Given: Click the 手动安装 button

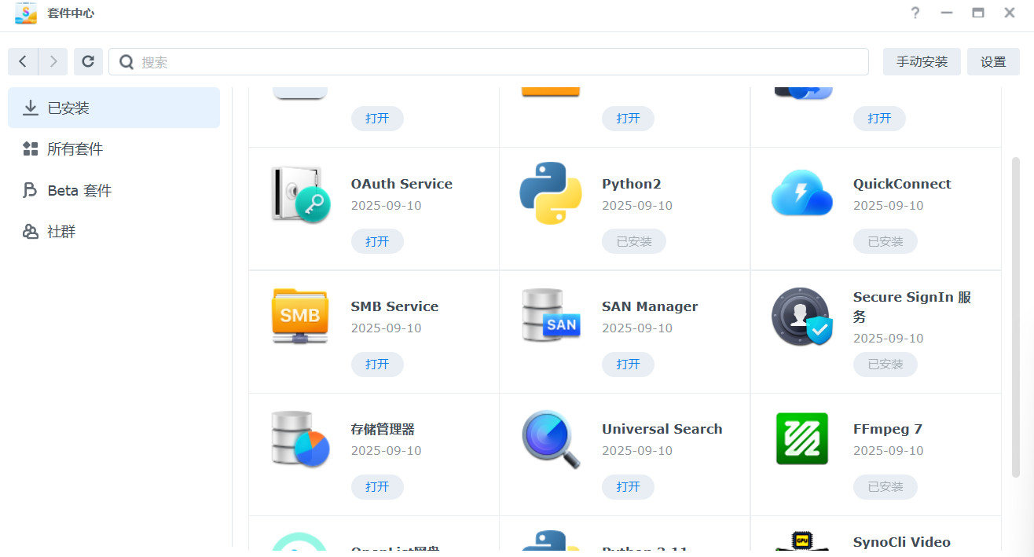Looking at the screenshot, I should (922, 62).
